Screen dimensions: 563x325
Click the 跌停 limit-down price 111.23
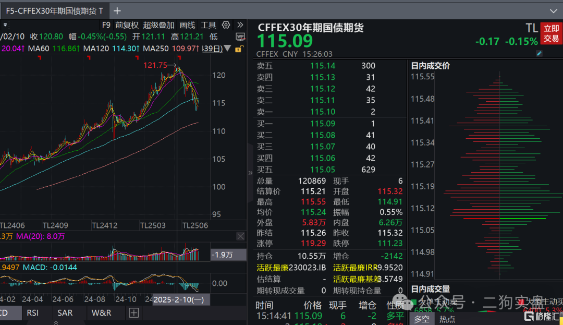pyautogui.click(x=390, y=244)
